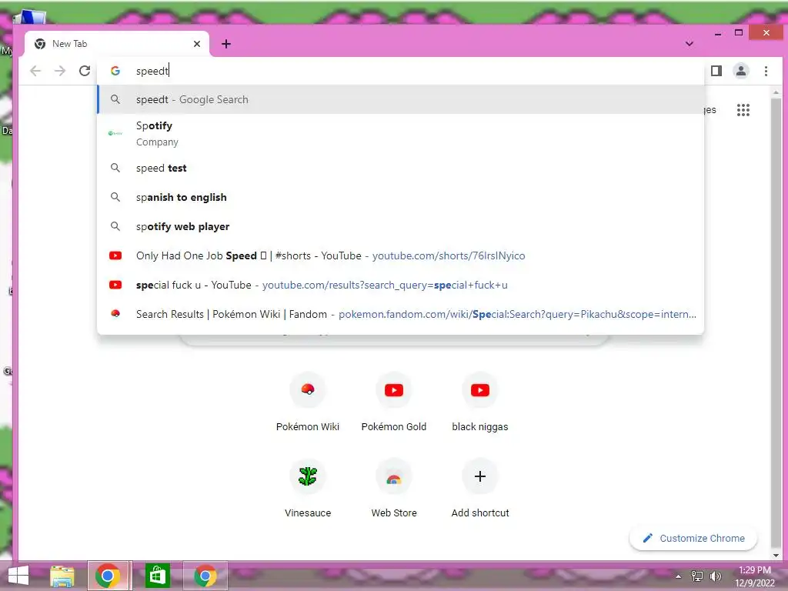788x591 pixels.
Task: Expand the tab search chevron
Action: point(689,44)
